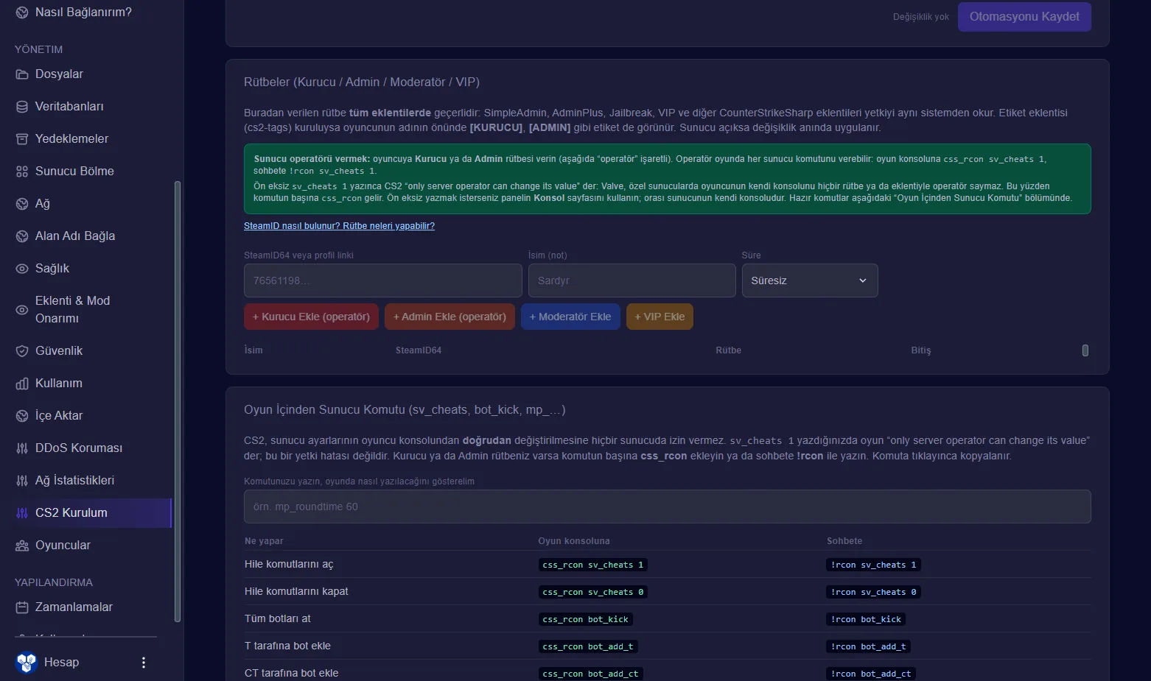1151x681 pixels.
Task: Click the Kullanım bar chart icon
Action: click(22, 384)
